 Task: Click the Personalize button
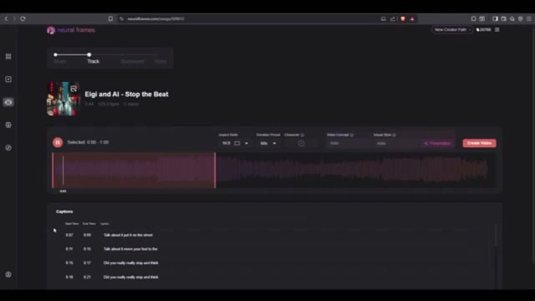[437, 144]
